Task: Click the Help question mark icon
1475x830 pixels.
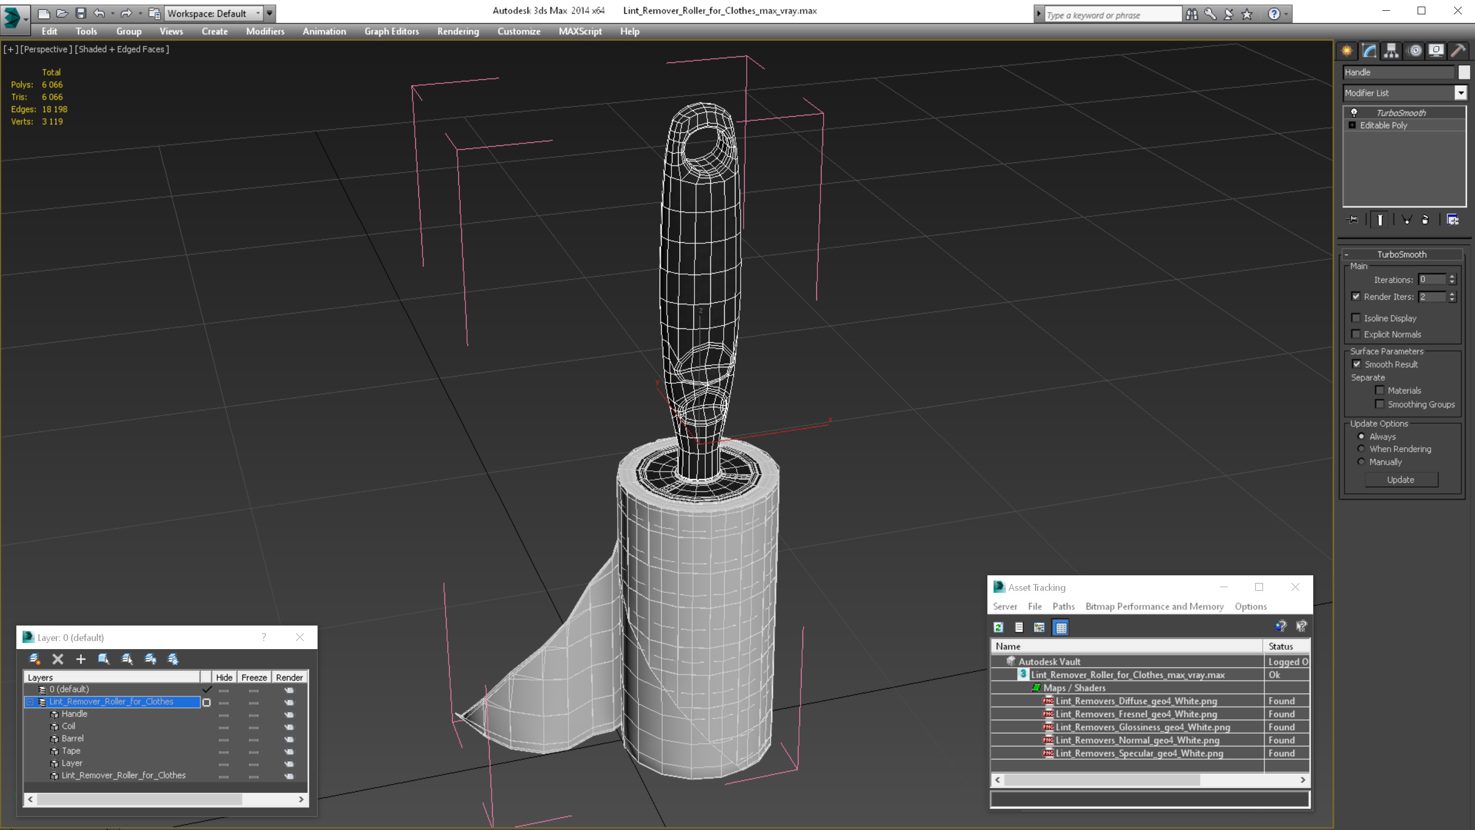Action: 1274,14
